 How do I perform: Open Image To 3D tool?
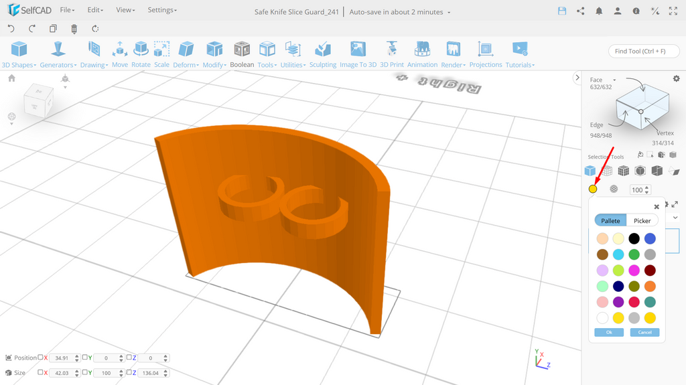(x=358, y=55)
